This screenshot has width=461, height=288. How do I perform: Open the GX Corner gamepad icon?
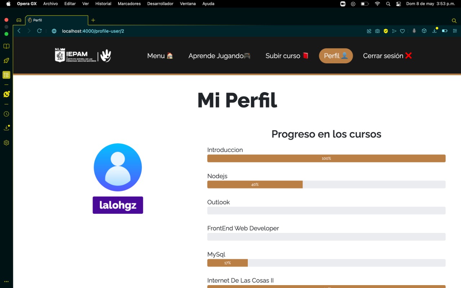[19, 20]
